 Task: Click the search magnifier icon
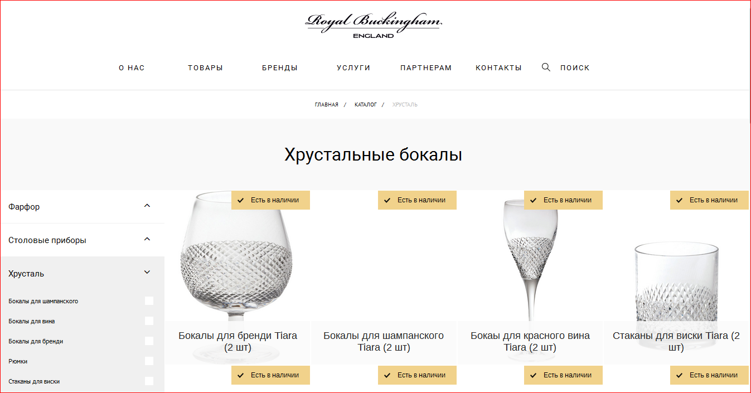(546, 67)
